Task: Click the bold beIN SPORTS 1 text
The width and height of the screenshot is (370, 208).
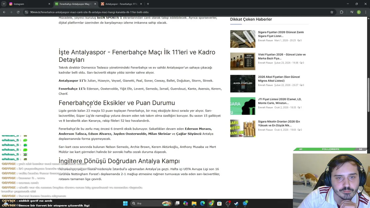Action: coord(109,18)
